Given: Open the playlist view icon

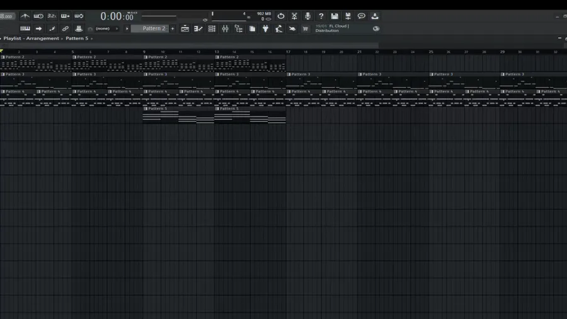Looking at the screenshot, I should pyautogui.click(x=185, y=28).
